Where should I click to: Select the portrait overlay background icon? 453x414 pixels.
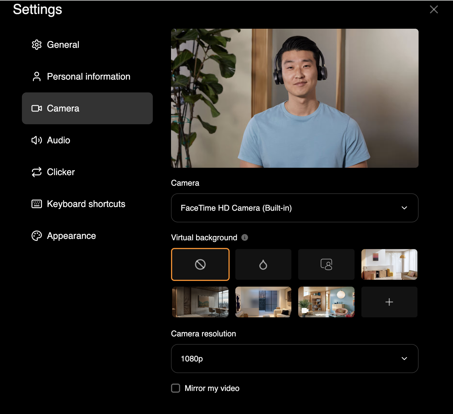pyautogui.click(x=326, y=264)
